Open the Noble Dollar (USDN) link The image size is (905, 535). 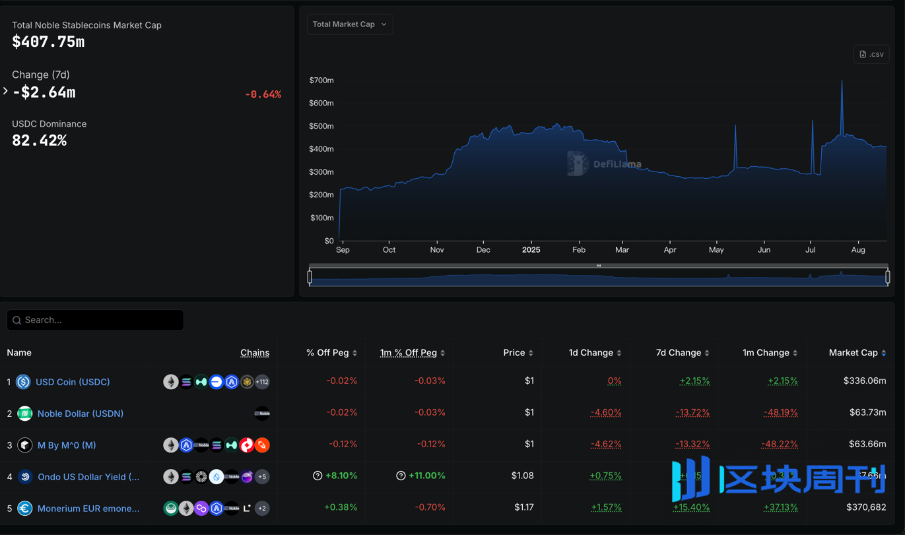click(81, 414)
